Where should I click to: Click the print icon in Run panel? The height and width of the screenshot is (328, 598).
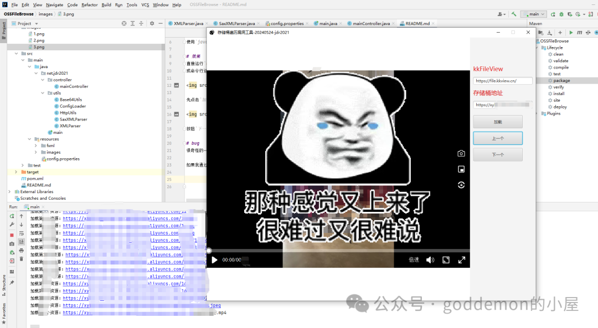22,250
